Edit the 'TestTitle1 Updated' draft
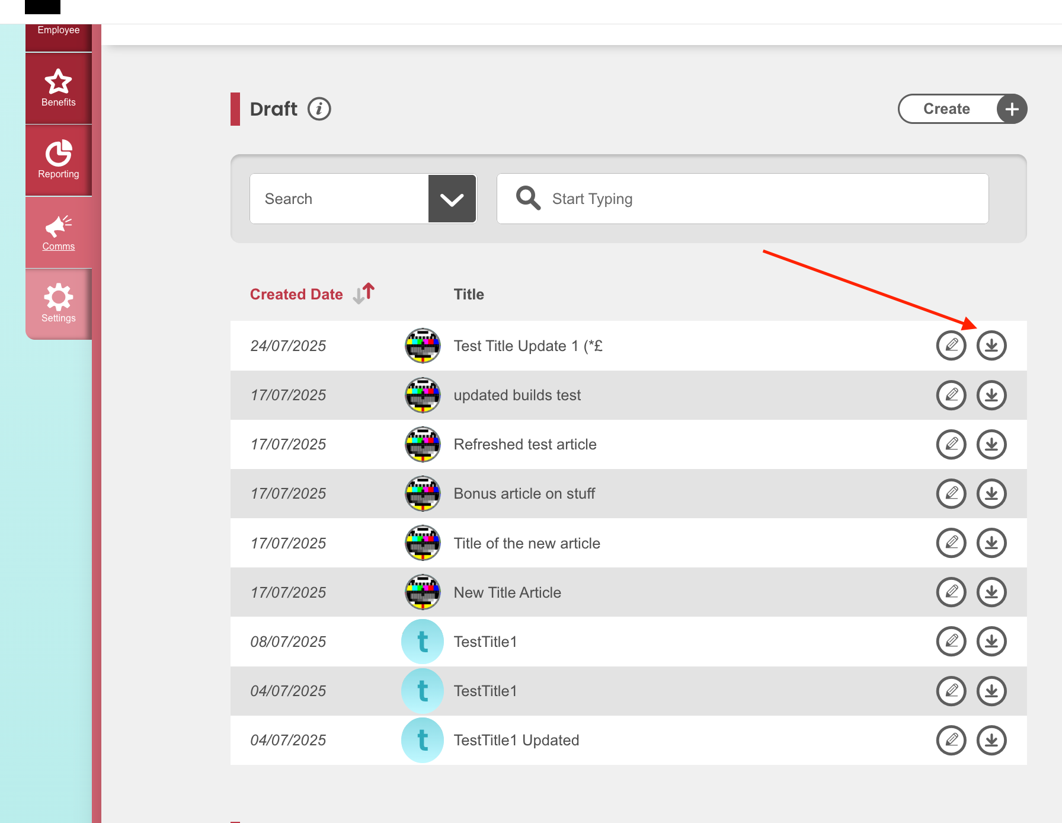The image size is (1062, 823). 951,740
